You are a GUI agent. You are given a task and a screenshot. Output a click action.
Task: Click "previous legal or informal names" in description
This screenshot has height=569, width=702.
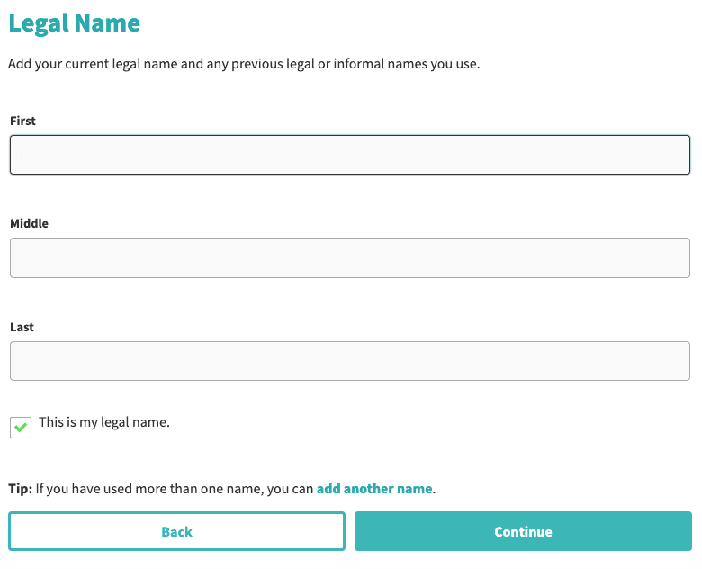(x=322, y=65)
